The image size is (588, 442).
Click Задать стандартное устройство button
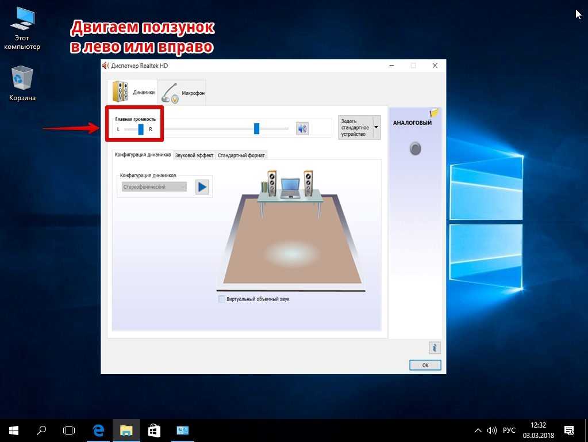tap(355, 127)
